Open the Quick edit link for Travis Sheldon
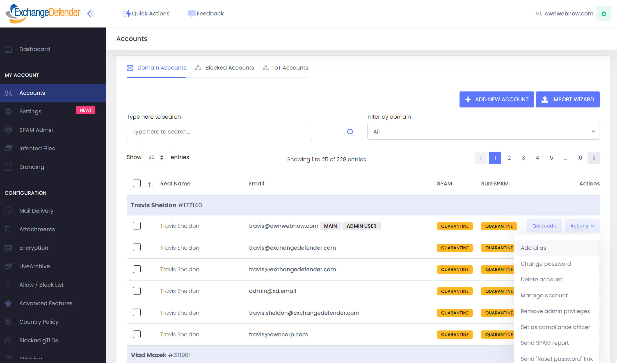The image size is (617, 363). (544, 226)
